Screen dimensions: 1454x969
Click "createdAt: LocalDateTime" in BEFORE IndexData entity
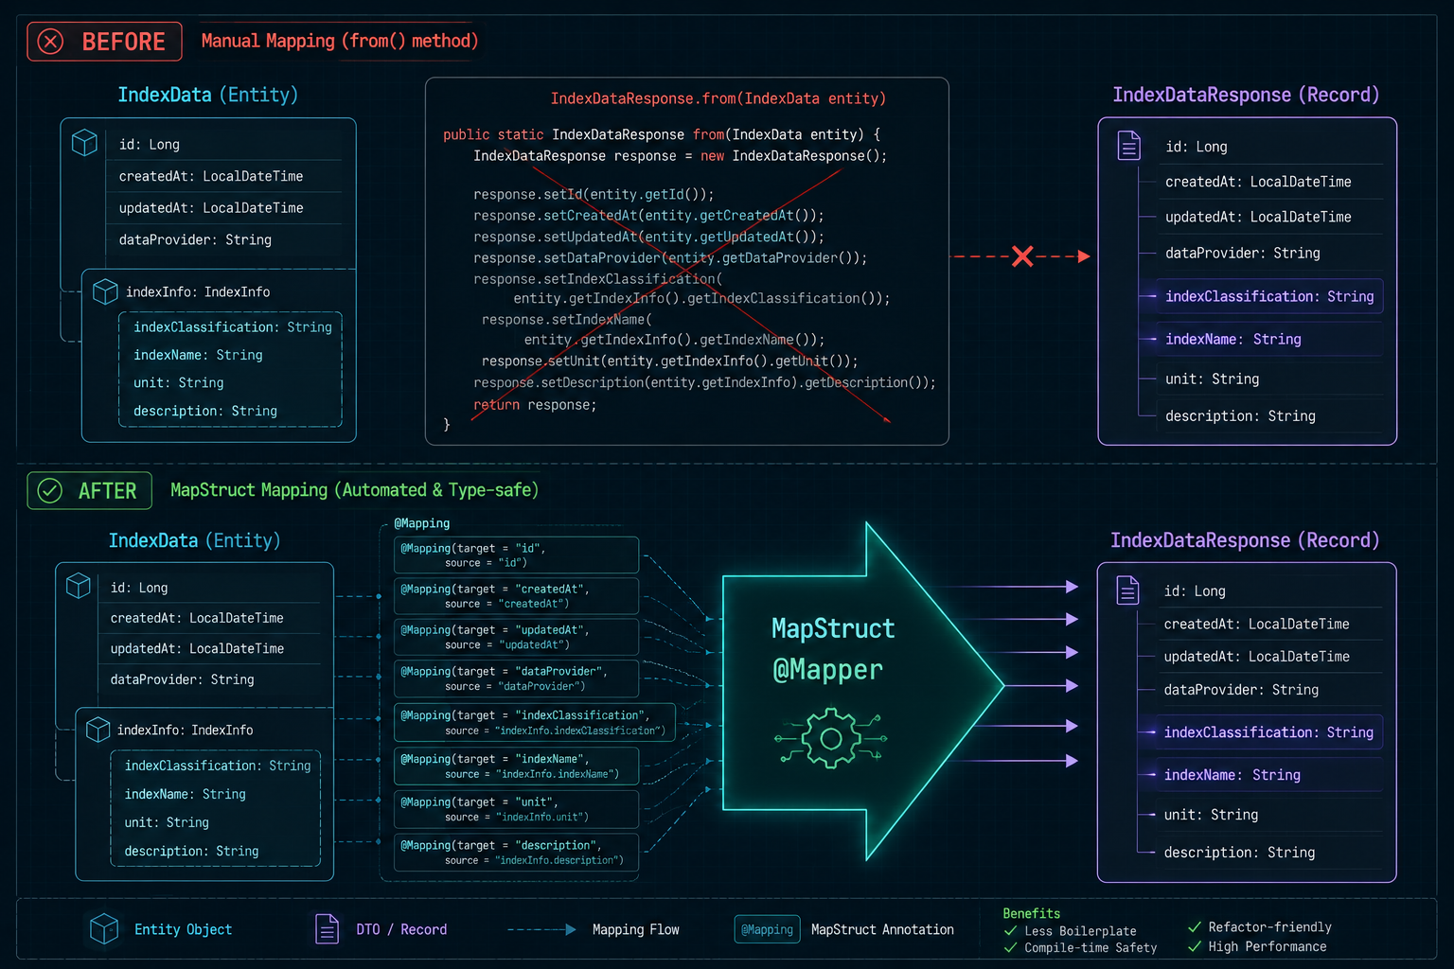point(211,176)
